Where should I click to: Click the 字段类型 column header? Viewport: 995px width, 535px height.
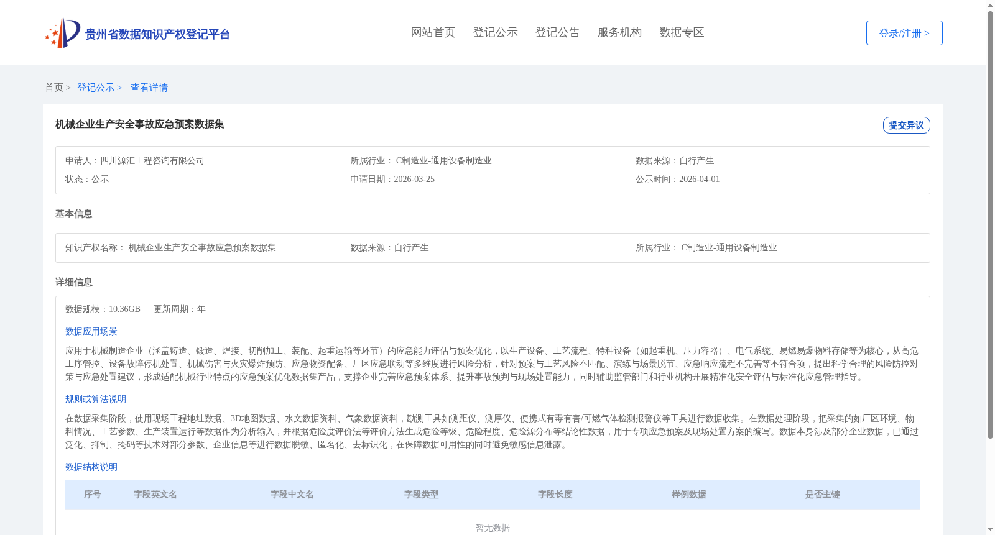[422, 495]
